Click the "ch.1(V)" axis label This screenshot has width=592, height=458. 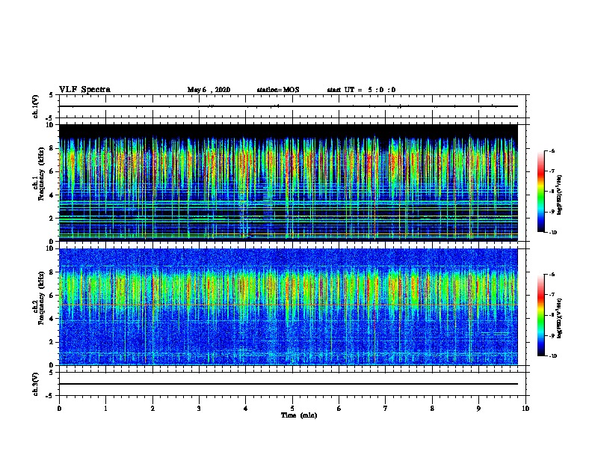(x=36, y=106)
